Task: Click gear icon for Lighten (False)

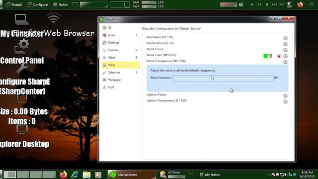Action: (285, 95)
